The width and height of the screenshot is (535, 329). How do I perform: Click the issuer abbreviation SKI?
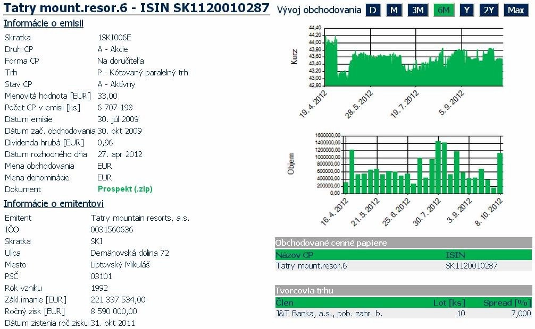(97, 241)
